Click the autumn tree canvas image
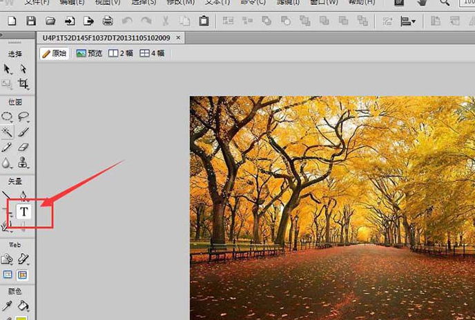 [x=331, y=207]
